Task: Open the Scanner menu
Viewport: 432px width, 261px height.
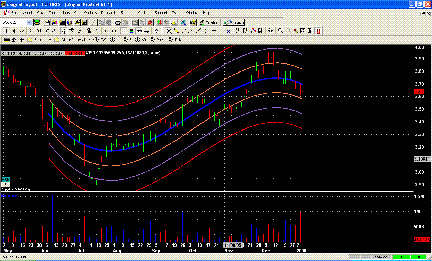Action: coord(127,13)
